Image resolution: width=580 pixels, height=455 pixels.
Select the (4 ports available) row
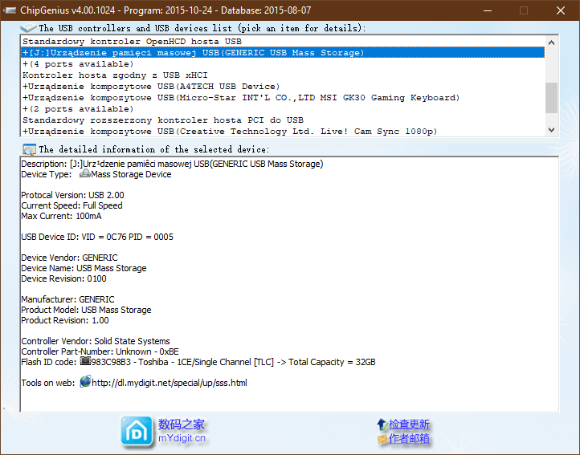(x=283, y=64)
